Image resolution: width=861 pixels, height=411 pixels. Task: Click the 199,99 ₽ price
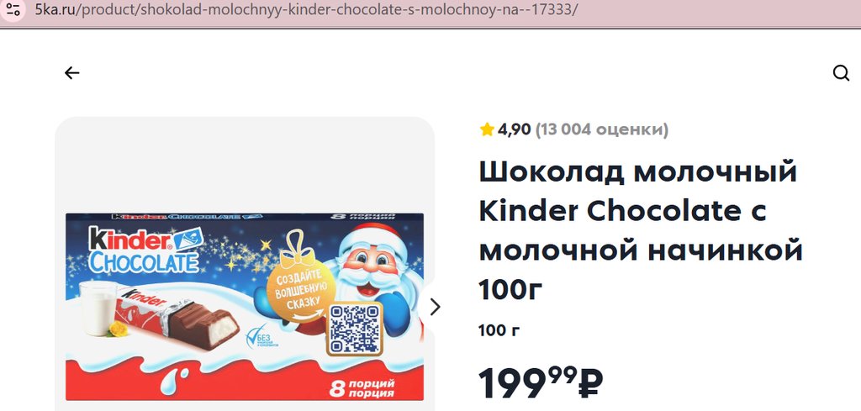[541, 384]
